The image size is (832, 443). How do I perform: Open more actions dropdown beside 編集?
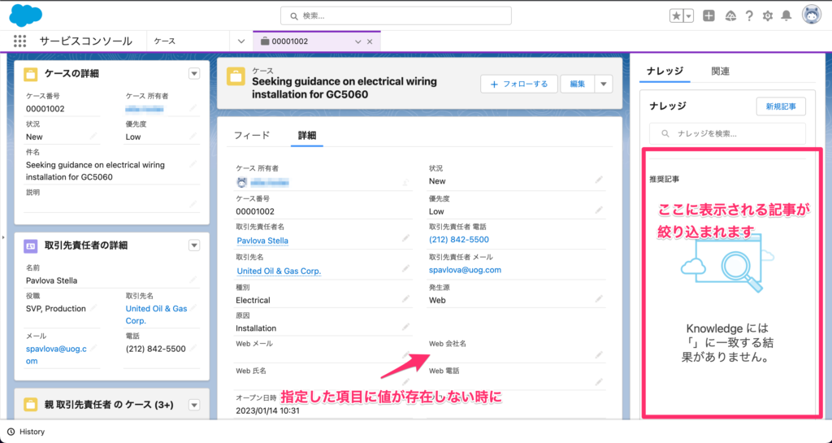[x=604, y=84]
